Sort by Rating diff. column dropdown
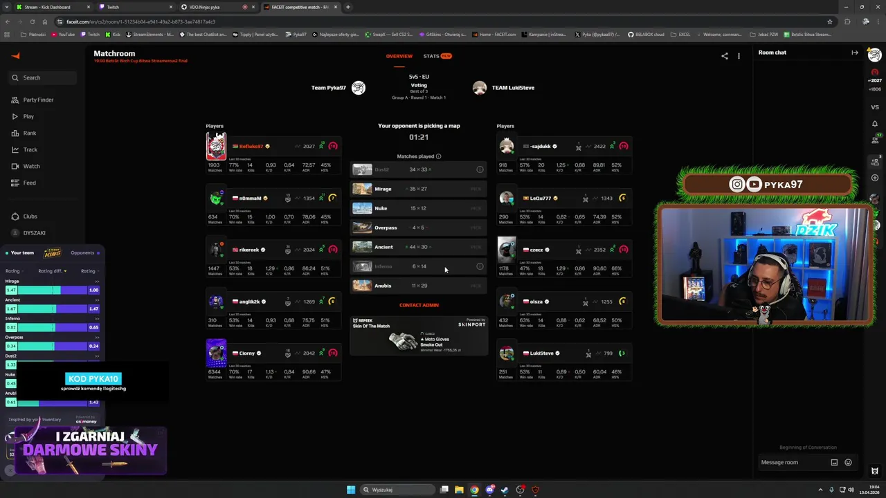The height and width of the screenshot is (498, 886). point(52,271)
